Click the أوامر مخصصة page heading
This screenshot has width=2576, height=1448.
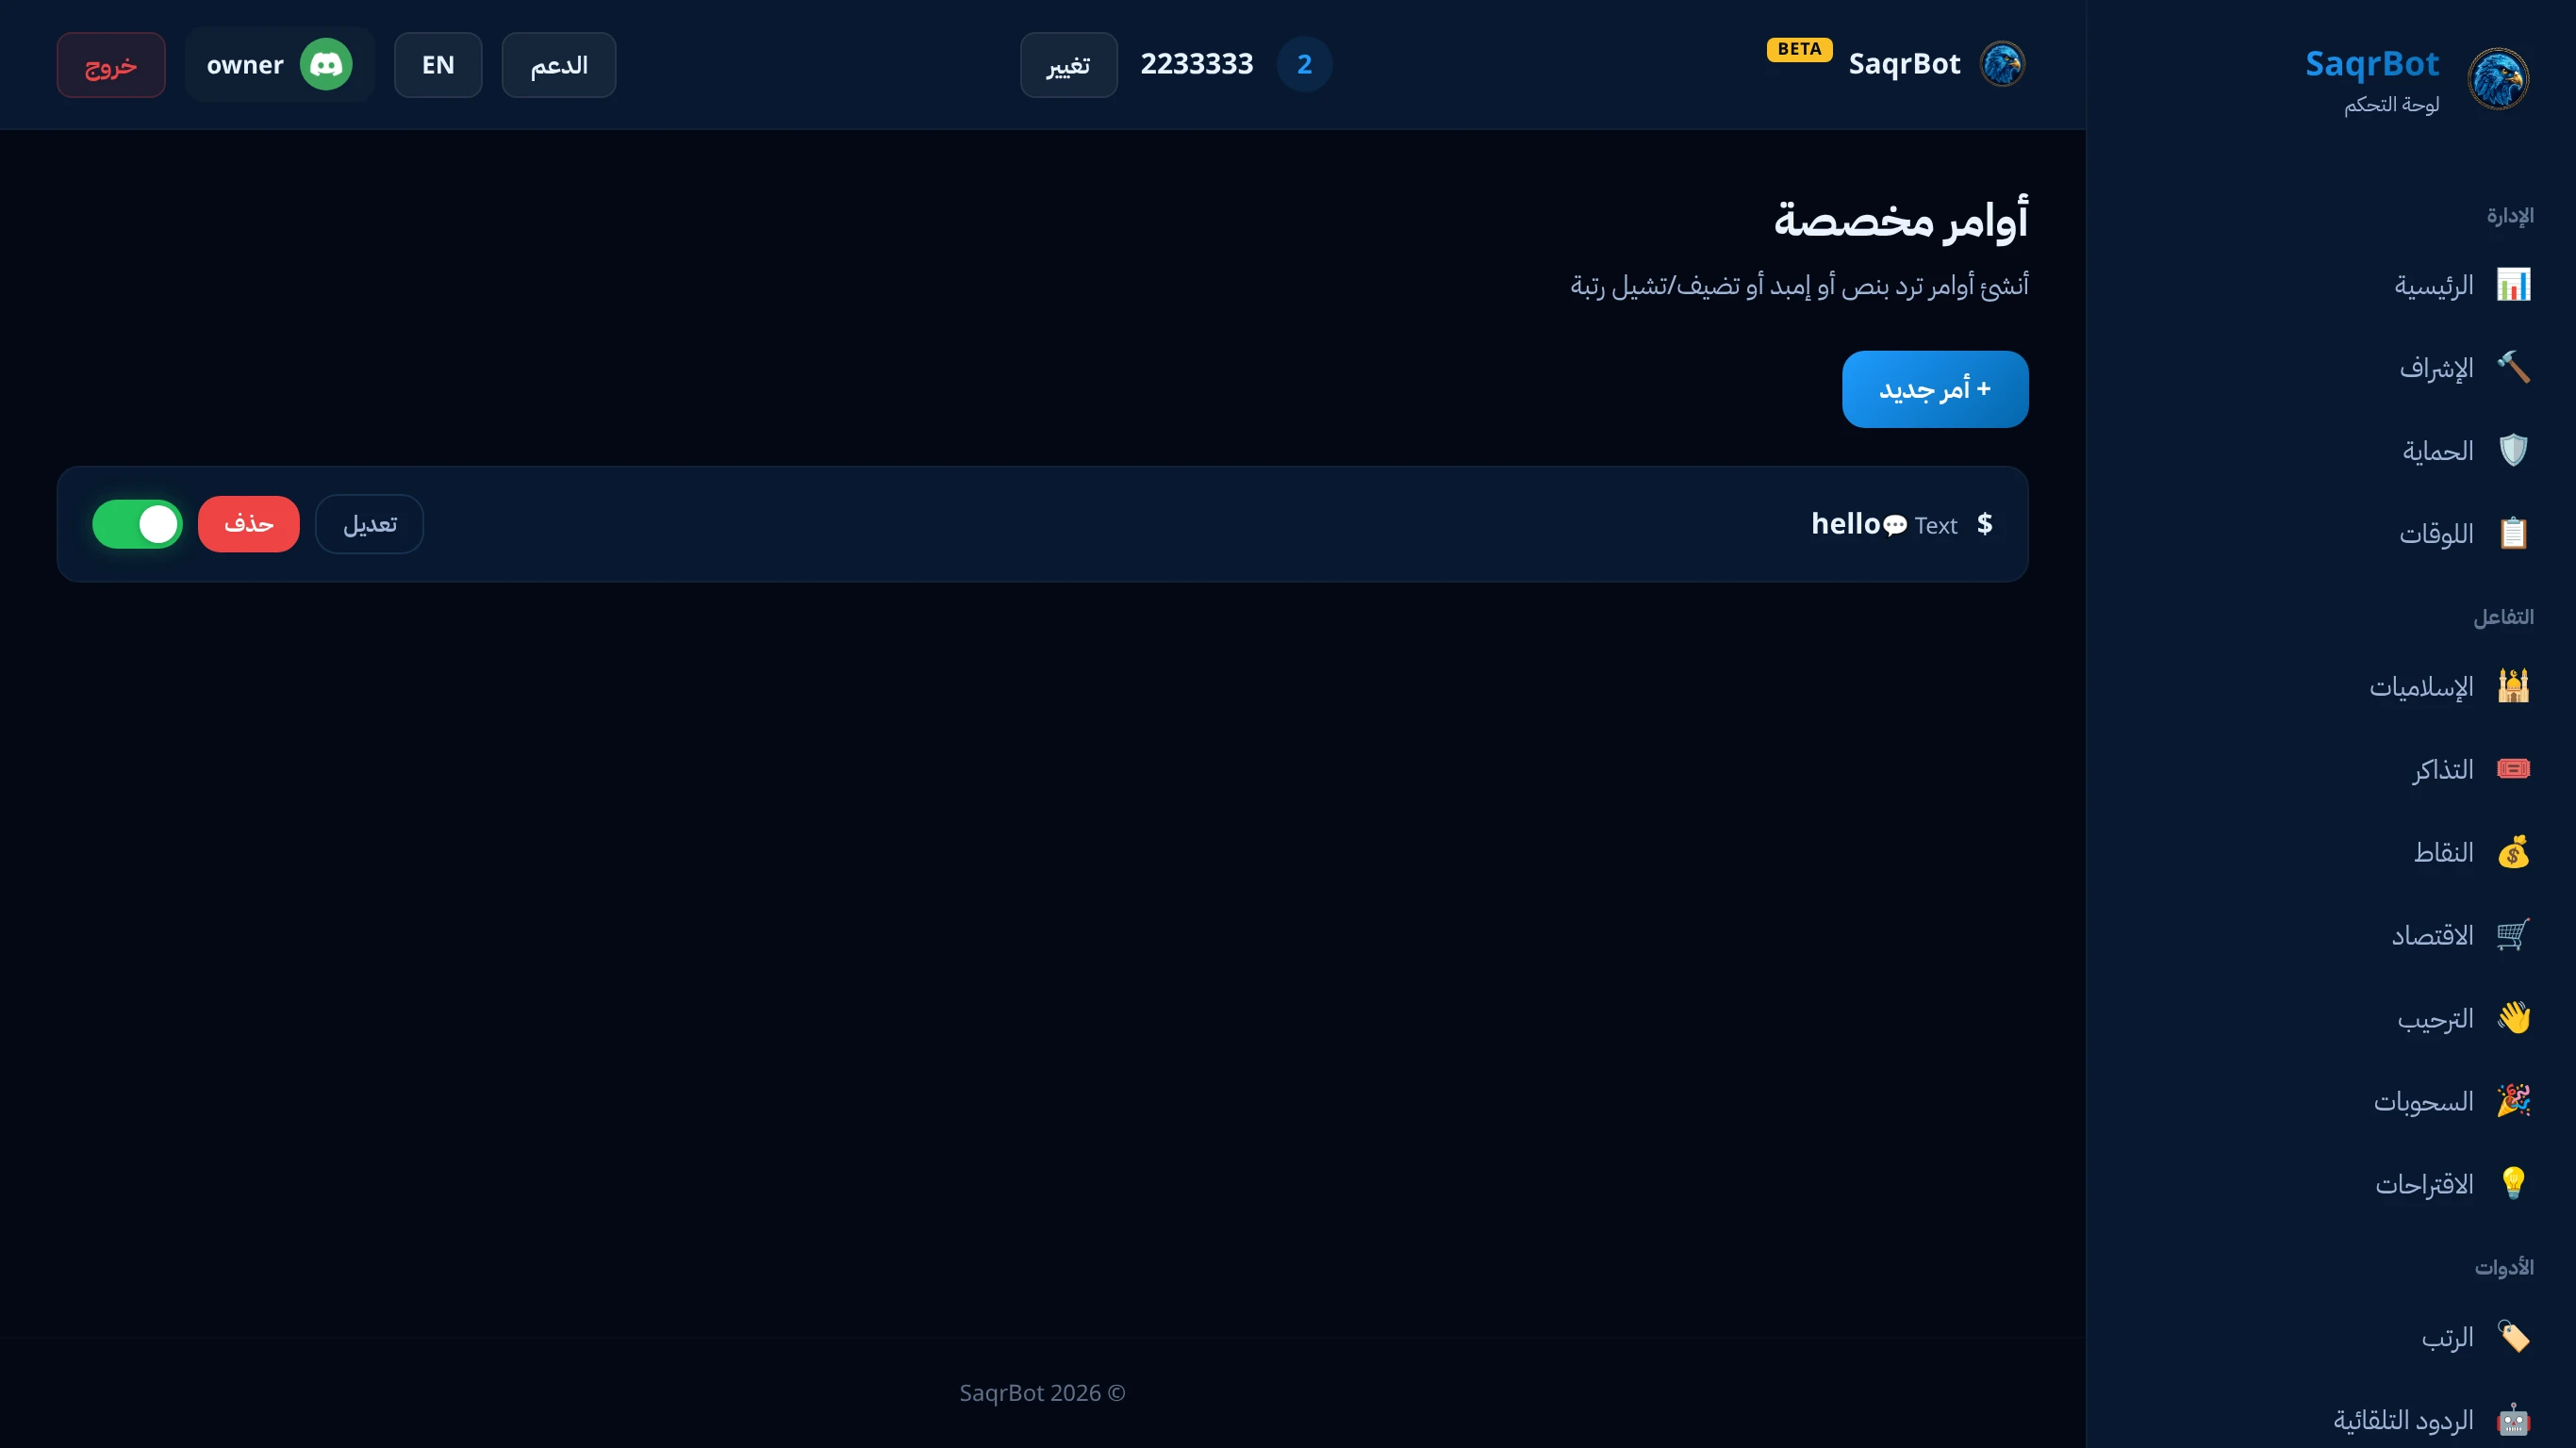click(1901, 219)
